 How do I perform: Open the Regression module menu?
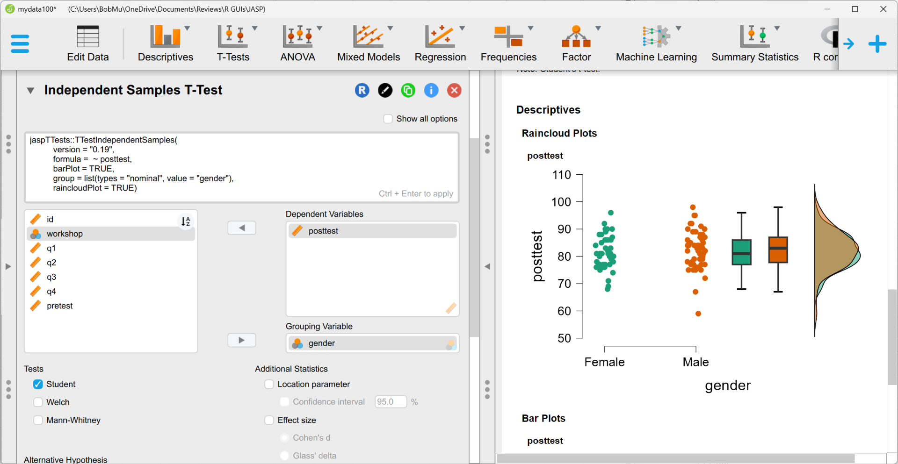[x=440, y=44]
